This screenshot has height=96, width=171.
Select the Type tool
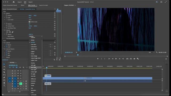[x=4, y=86]
